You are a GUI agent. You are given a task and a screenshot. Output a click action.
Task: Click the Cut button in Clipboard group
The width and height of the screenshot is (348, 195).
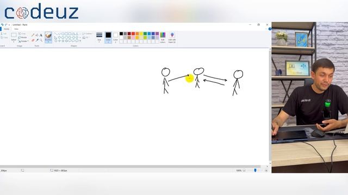3,34
